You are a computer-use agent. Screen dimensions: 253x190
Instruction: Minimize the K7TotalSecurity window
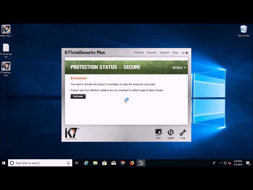183,53
